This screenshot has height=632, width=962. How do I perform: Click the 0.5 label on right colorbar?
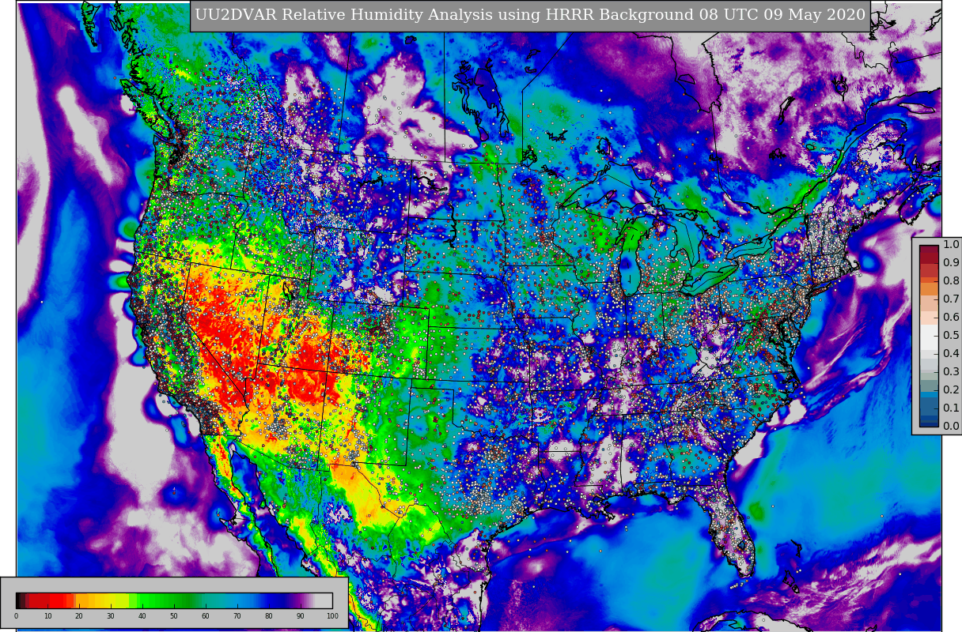[951, 336]
